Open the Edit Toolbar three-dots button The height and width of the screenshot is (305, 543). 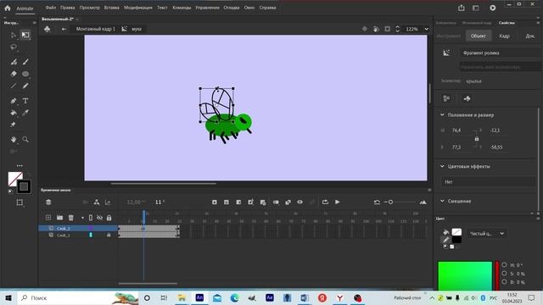20,166
